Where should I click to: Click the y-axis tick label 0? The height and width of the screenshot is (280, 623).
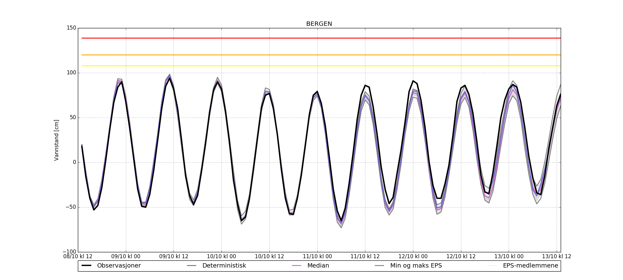[74, 162]
